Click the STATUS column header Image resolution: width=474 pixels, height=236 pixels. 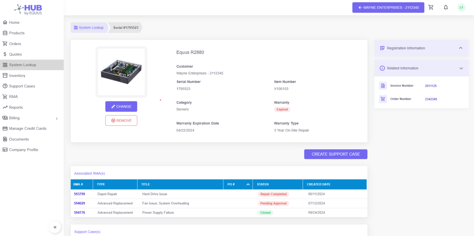(x=278, y=184)
